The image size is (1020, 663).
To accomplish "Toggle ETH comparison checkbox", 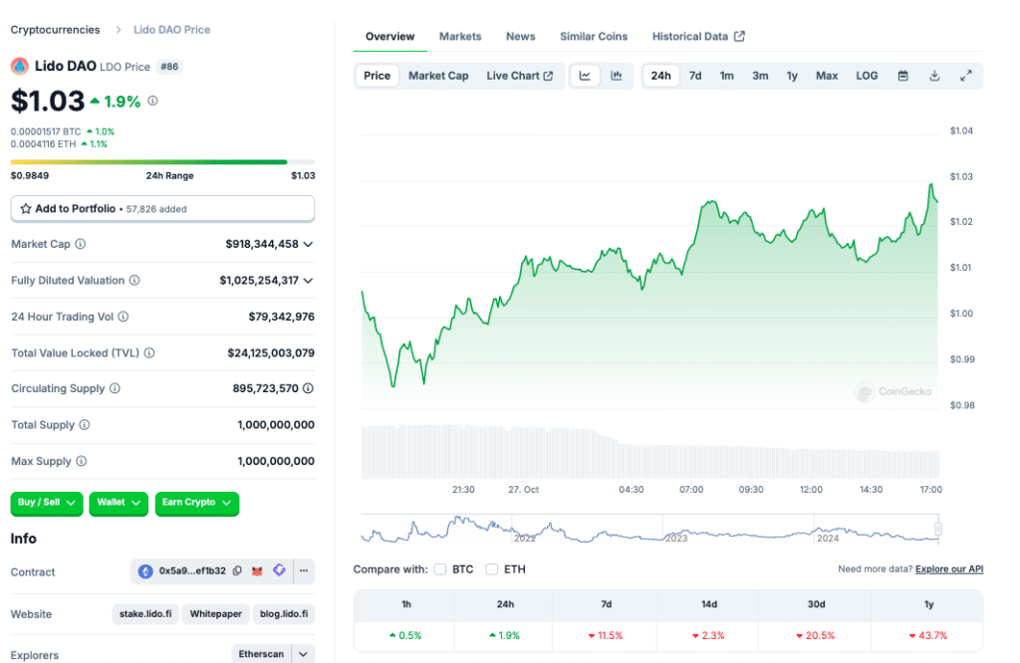I will point(492,569).
